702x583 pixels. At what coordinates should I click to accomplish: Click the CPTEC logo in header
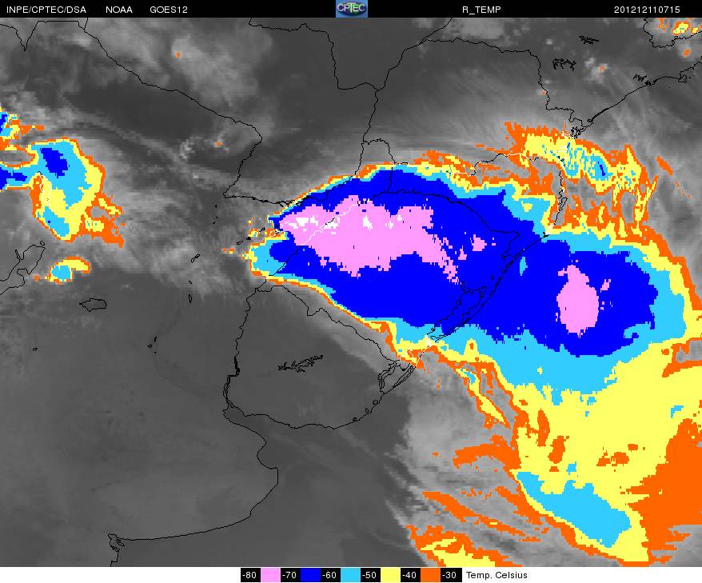coord(352,9)
